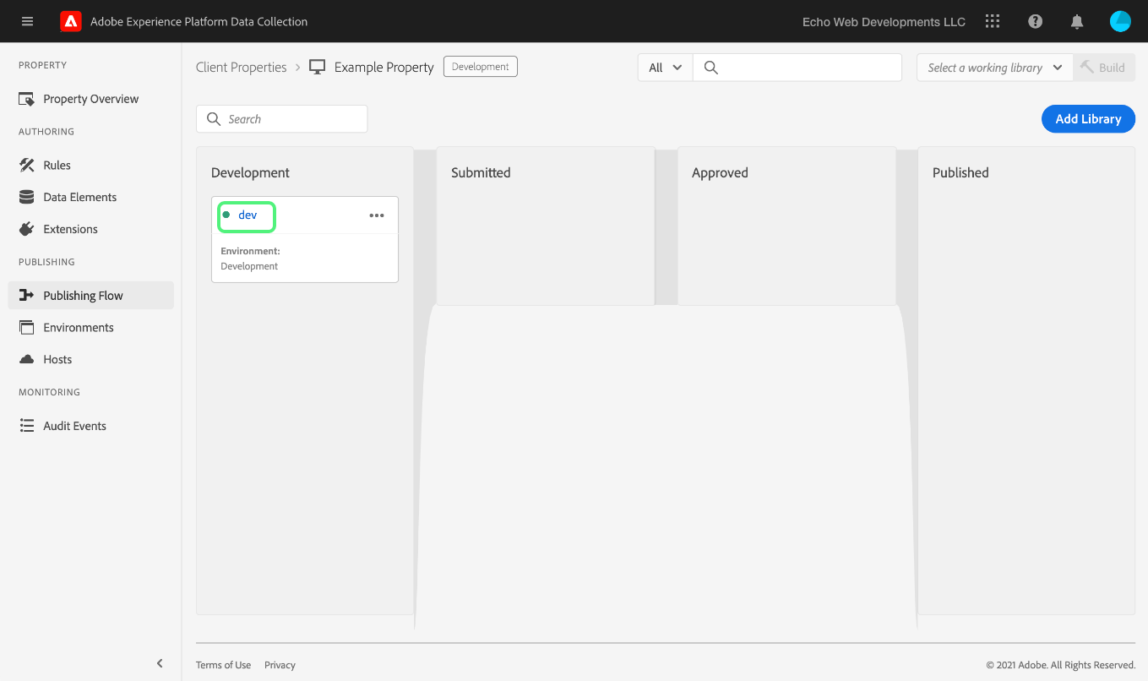Click the Data Elements database icon
Screen dimensions: 1148x681
[x=27, y=197]
